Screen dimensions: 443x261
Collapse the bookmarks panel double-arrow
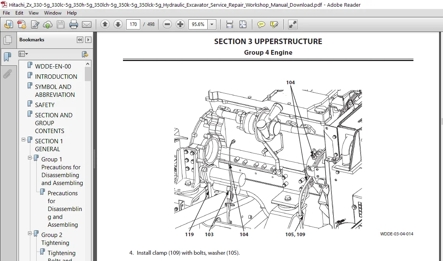pyautogui.click(x=80, y=40)
